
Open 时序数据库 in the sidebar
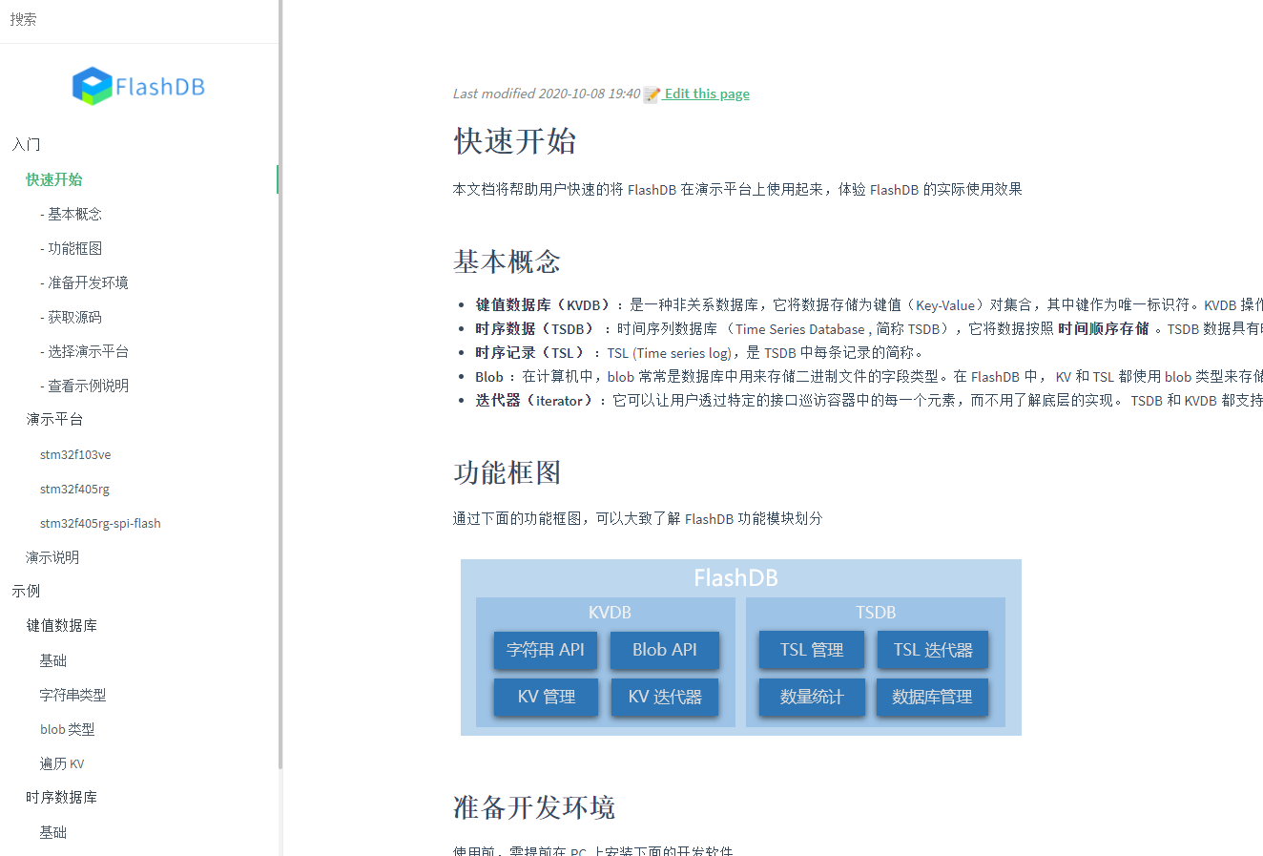pyautogui.click(x=61, y=797)
